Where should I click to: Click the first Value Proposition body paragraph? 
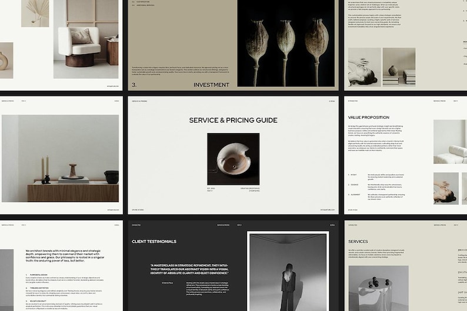[376, 131]
